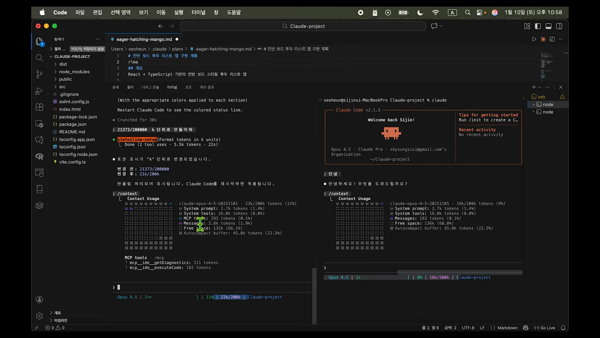Switch to the 출력 panel tab
600x338 pixels.
(x=130, y=87)
